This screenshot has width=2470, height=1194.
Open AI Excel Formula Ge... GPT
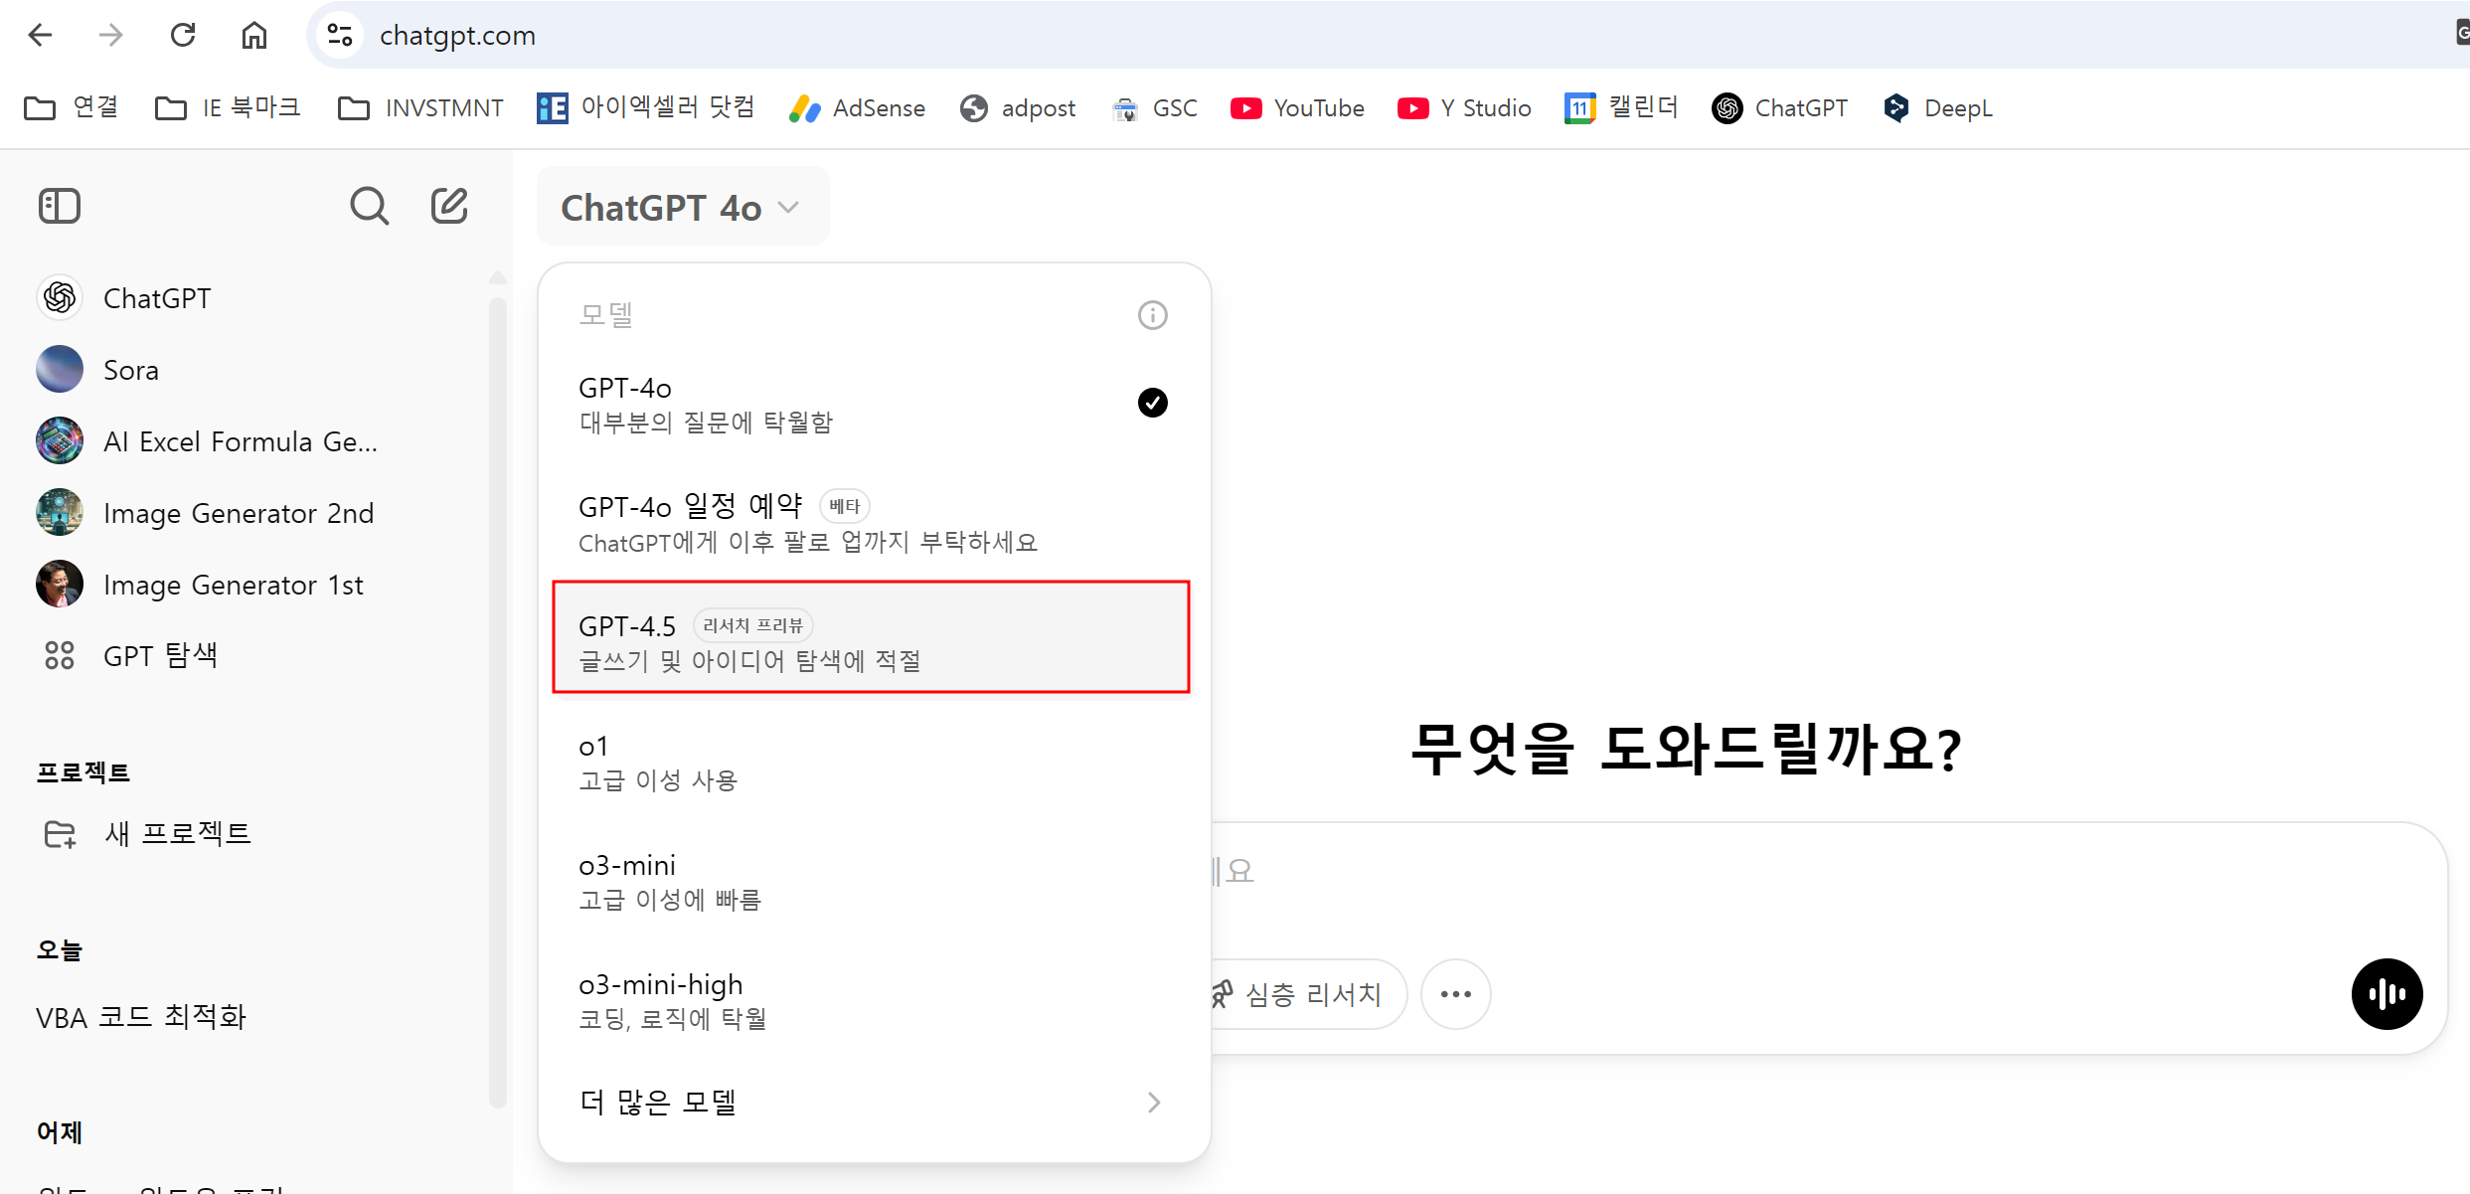(248, 441)
